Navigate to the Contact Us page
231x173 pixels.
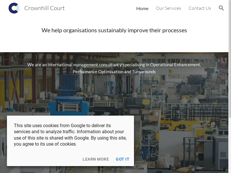click(200, 8)
